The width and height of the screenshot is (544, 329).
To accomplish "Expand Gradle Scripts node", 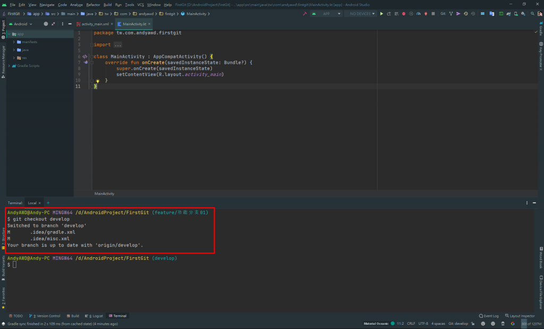I will [x=9, y=65].
